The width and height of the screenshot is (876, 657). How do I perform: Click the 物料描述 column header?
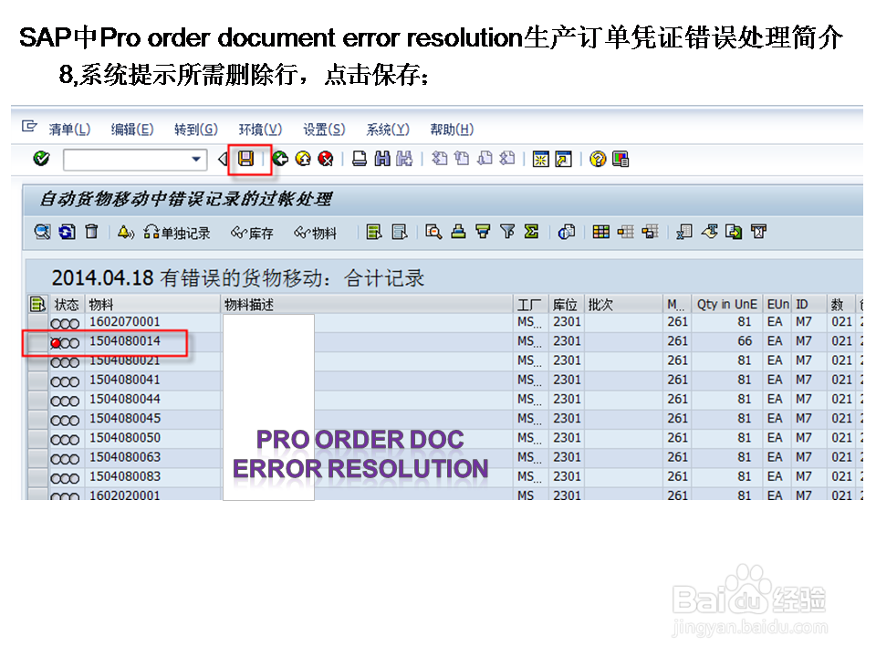coord(367,305)
